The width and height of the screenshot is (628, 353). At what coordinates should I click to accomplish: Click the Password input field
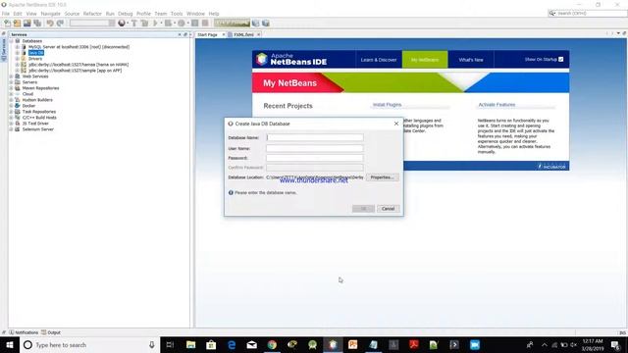tap(315, 158)
